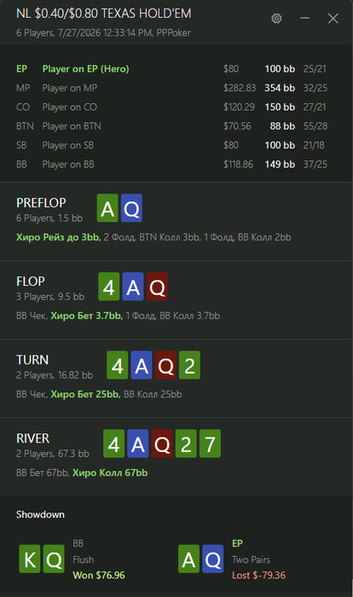Close the hand history window

pyautogui.click(x=333, y=18)
